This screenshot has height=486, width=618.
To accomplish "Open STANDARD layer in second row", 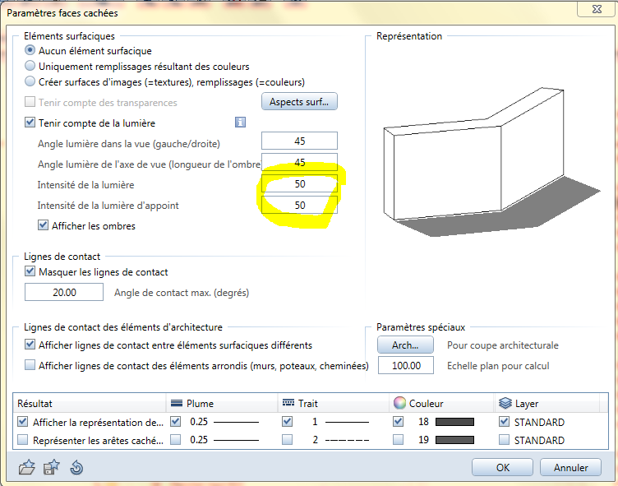I will tap(539, 440).
